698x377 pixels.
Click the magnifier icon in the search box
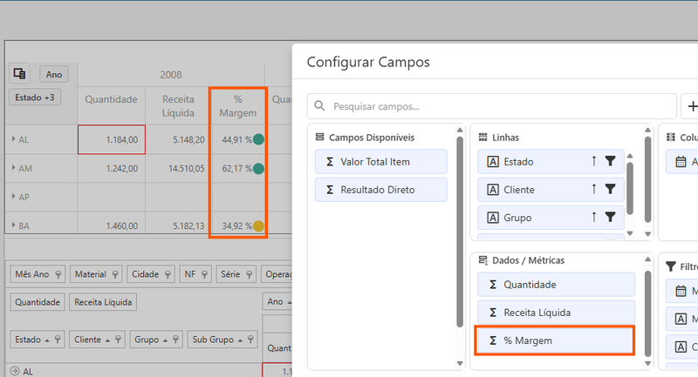(x=319, y=105)
